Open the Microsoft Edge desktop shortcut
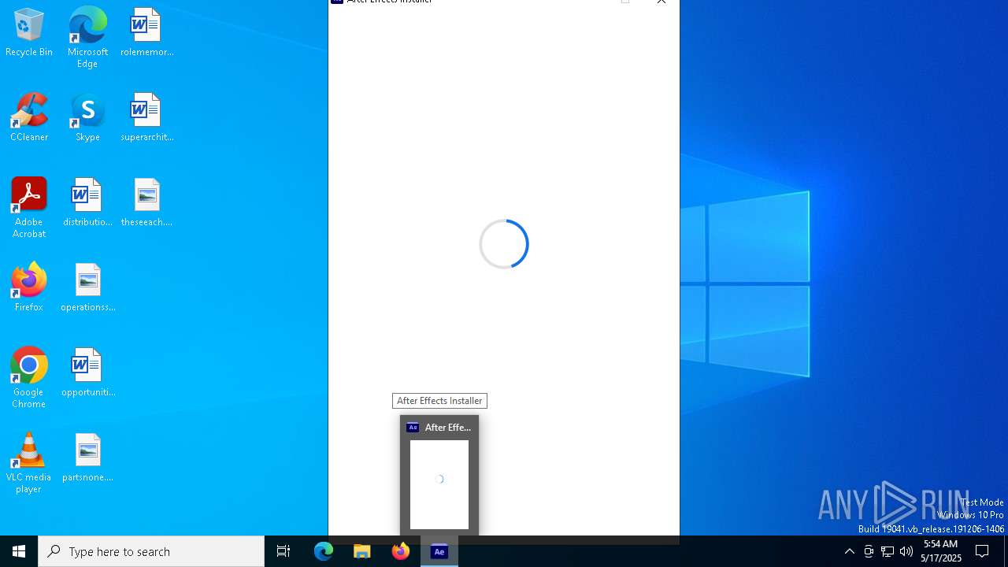 [87, 38]
